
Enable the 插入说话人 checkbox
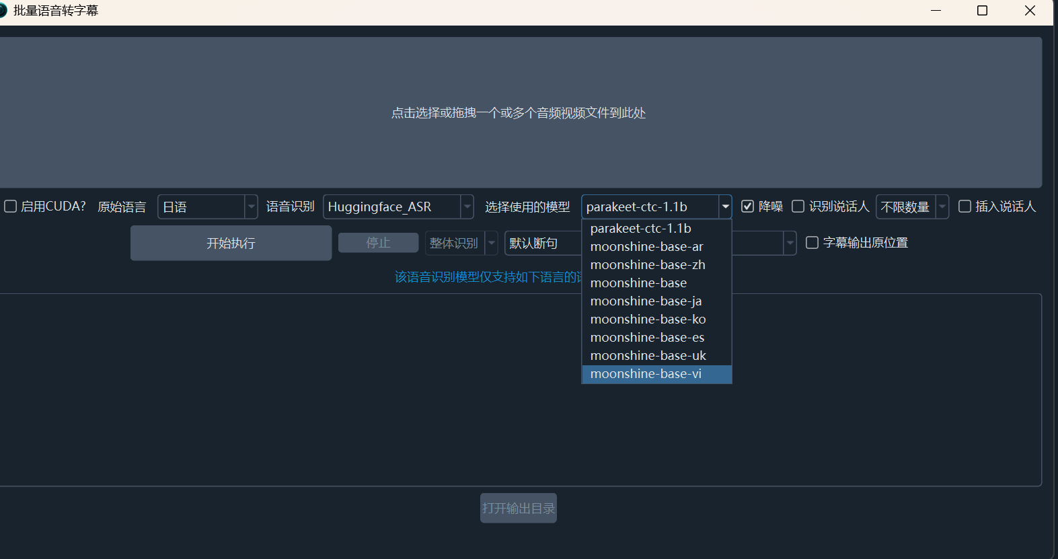coord(965,207)
